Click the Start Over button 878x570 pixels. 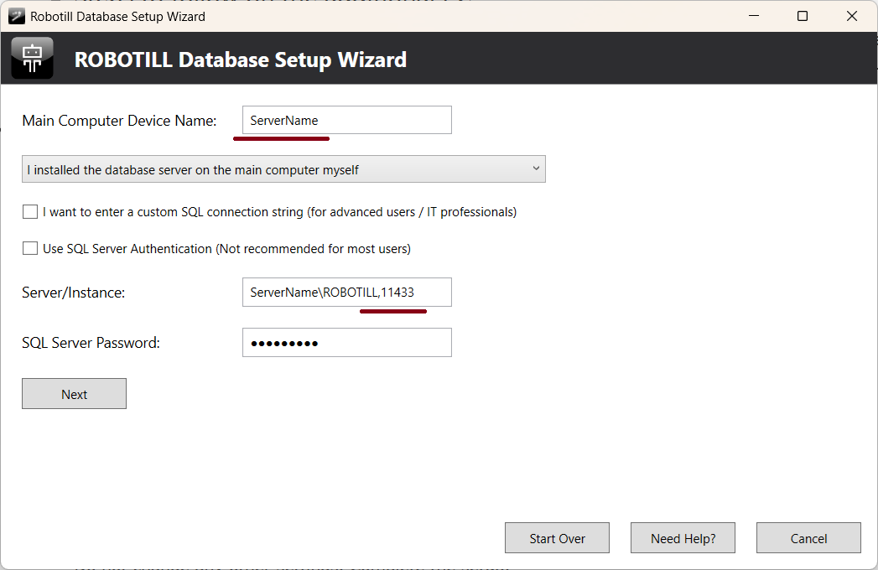pos(557,538)
